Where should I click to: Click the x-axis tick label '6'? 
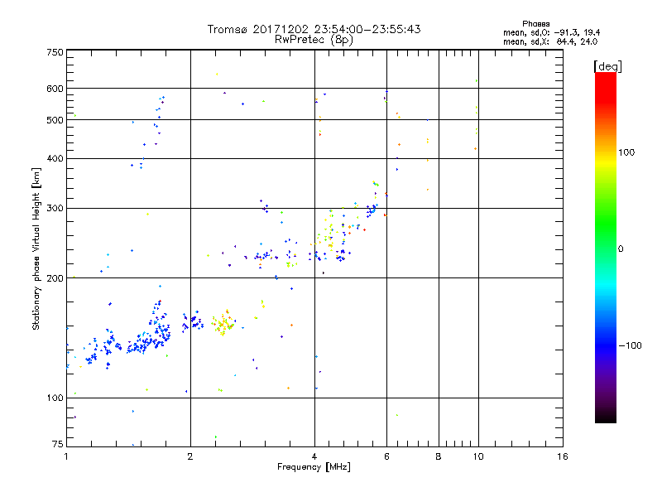386,456
